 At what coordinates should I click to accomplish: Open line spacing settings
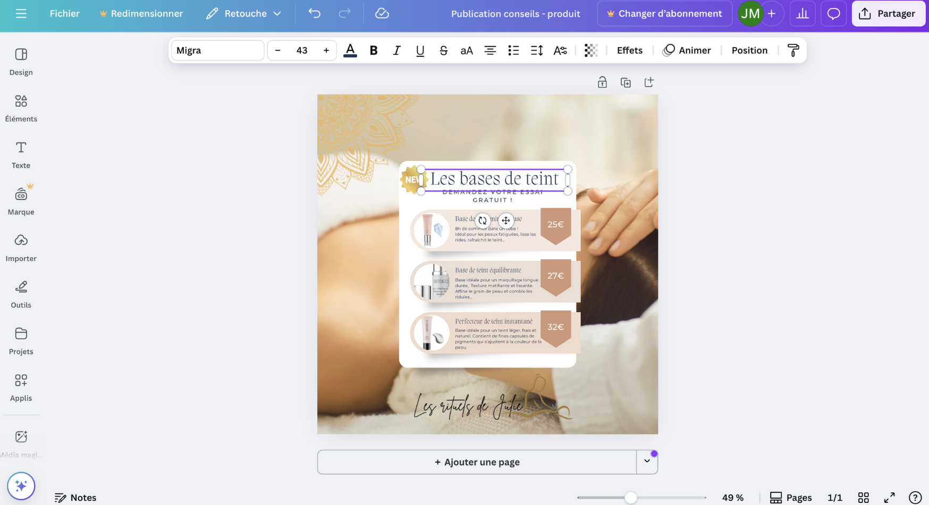[537, 50]
